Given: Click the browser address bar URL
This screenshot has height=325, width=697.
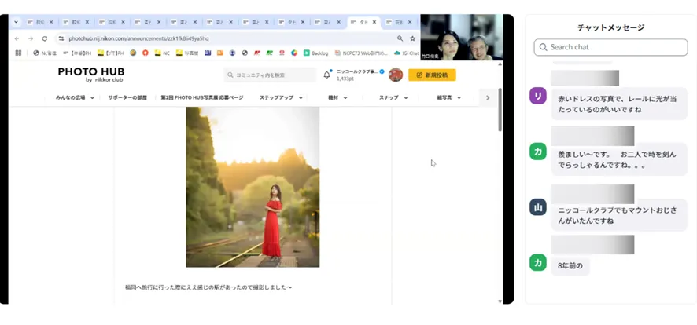Looking at the screenshot, I should pyautogui.click(x=138, y=38).
